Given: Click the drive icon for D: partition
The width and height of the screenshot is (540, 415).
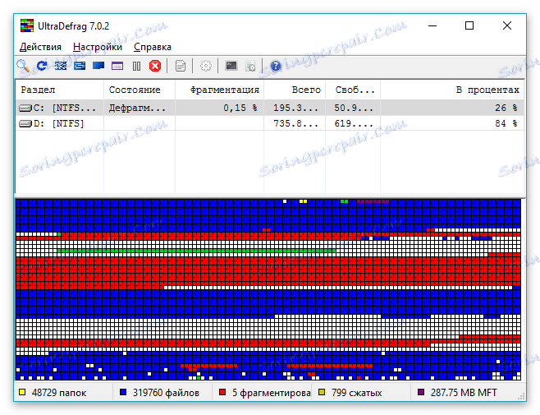Looking at the screenshot, I should 25,123.
